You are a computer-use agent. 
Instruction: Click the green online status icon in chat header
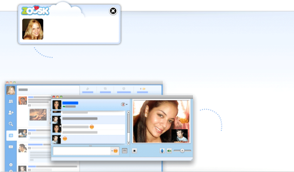coord(64,107)
